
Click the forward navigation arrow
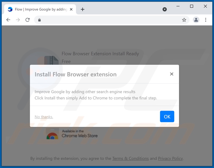(x=18, y=20)
